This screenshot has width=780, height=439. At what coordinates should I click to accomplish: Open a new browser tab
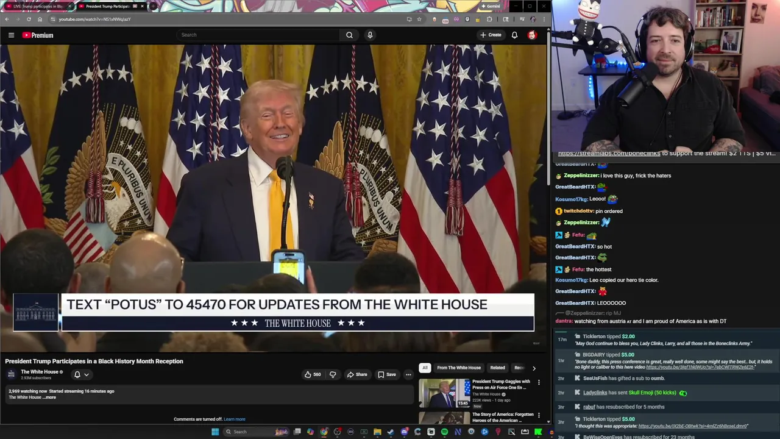point(154,6)
